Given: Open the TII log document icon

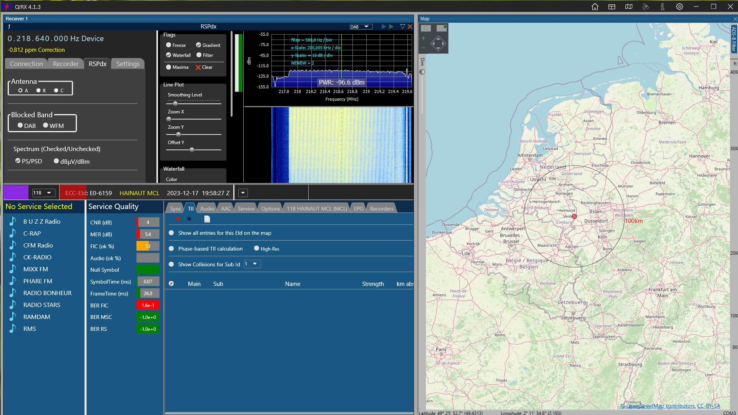Looking at the screenshot, I should [207, 219].
